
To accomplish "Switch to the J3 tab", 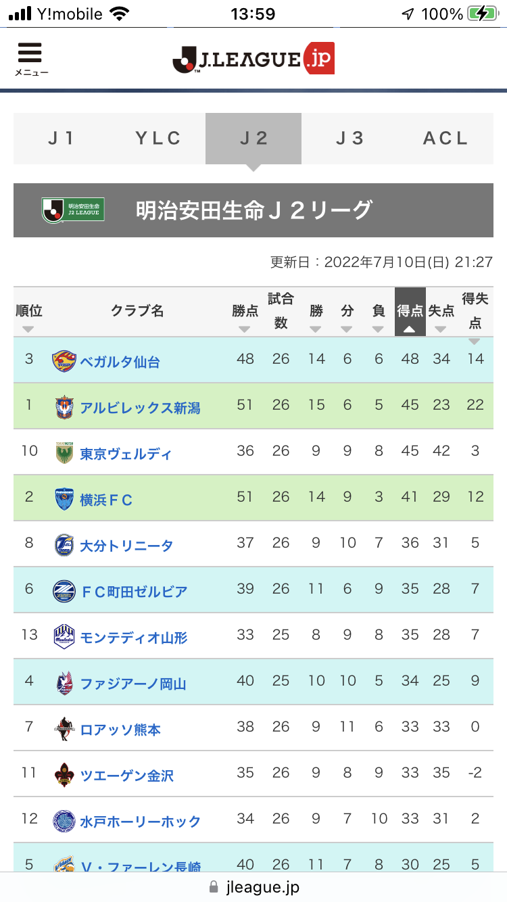I will pyautogui.click(x=349, y=139).
